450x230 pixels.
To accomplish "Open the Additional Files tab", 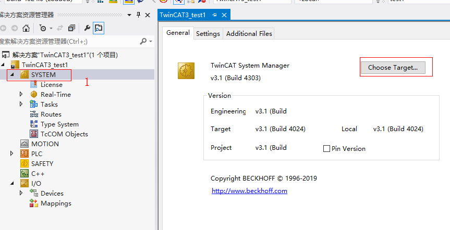I will [249, 33].
